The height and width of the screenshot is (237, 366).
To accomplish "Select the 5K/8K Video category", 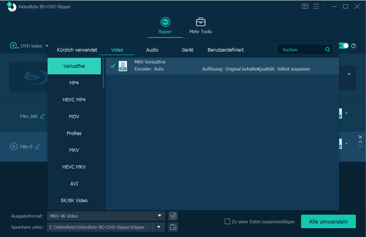I will coord(74,200).
